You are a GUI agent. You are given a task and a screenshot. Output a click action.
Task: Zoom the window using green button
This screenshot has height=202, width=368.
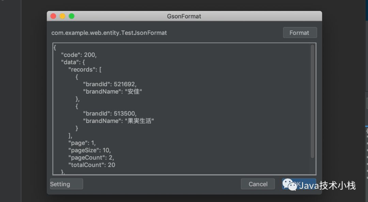pos(72,16)
